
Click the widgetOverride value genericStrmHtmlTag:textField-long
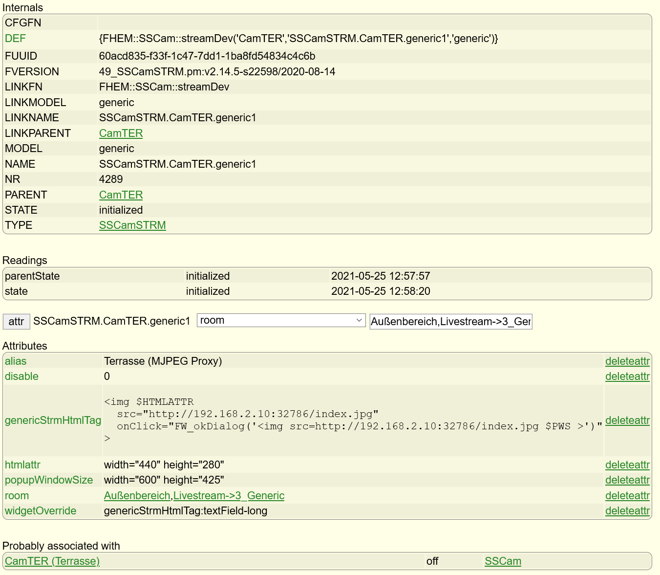pyautogui.click(x=186, y=511)
